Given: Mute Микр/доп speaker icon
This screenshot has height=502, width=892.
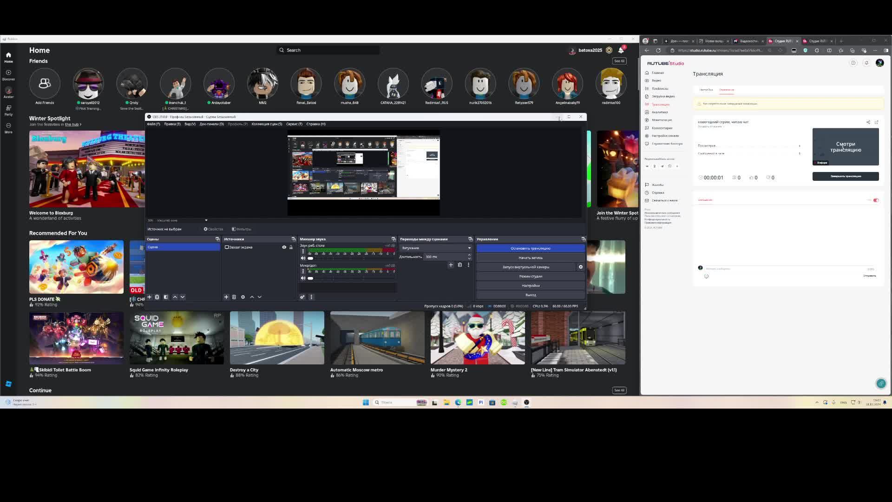Looking at the screenshot, I should pos(303,278).
